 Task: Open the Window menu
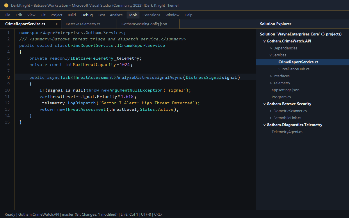coord(172,15)
